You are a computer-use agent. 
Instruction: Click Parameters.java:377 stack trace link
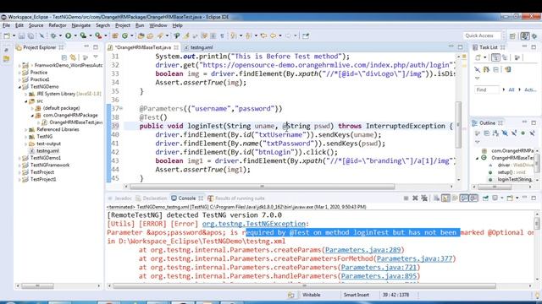(x=414, y=258)
